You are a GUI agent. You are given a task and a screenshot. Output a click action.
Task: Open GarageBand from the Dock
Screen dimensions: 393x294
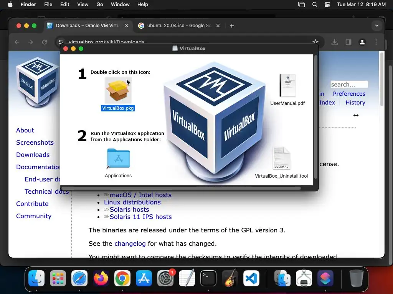point(230,278)
